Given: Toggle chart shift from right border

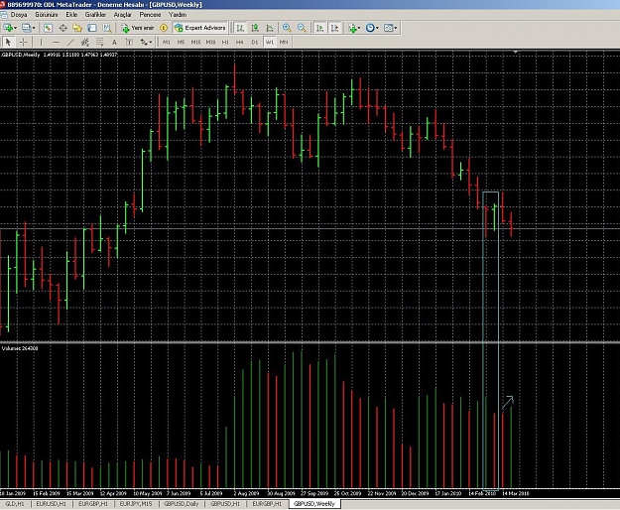Looking at the screenshot, I should (335, 28).
